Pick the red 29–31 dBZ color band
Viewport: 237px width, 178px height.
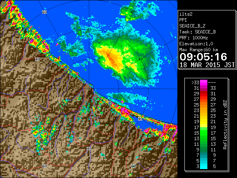pos(204,94)
